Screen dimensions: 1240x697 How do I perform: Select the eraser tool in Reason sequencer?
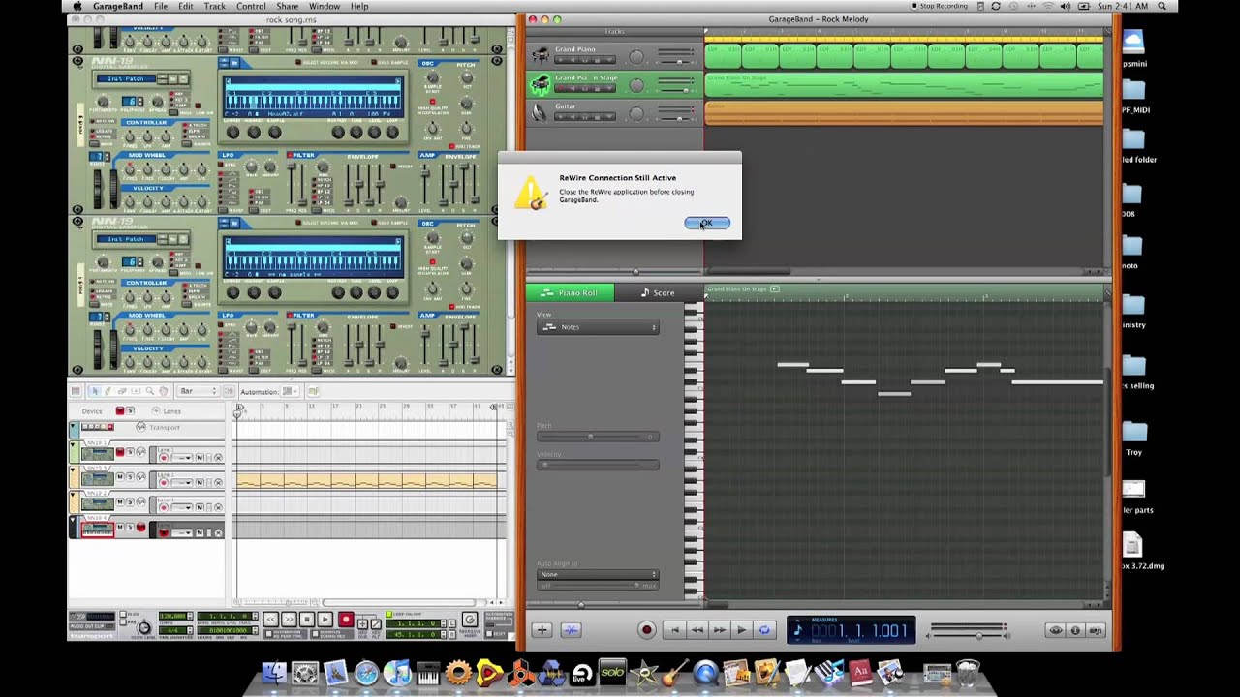[122, 391]
